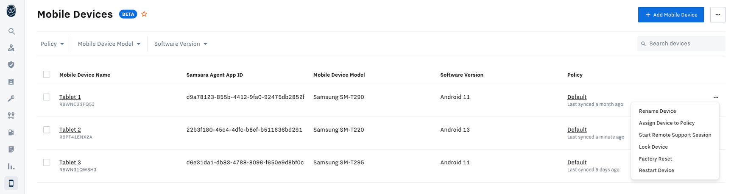Open the wrench maintenance sidebar icon
The image size is (731, 194).
pyautogui.click(x=11, y=98)
